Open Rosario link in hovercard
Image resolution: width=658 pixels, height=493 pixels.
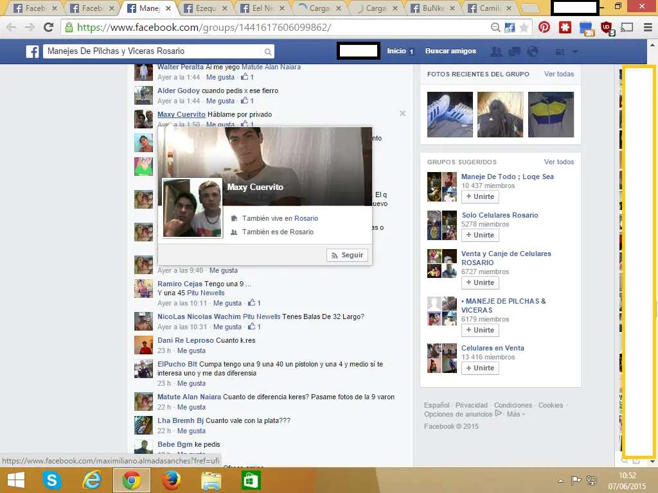coord(306,218)
